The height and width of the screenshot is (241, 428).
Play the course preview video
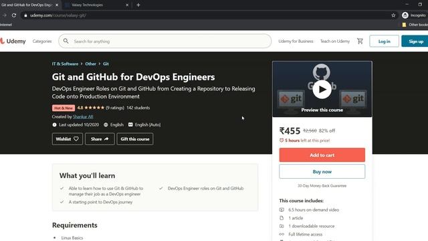tap(322, 89)
